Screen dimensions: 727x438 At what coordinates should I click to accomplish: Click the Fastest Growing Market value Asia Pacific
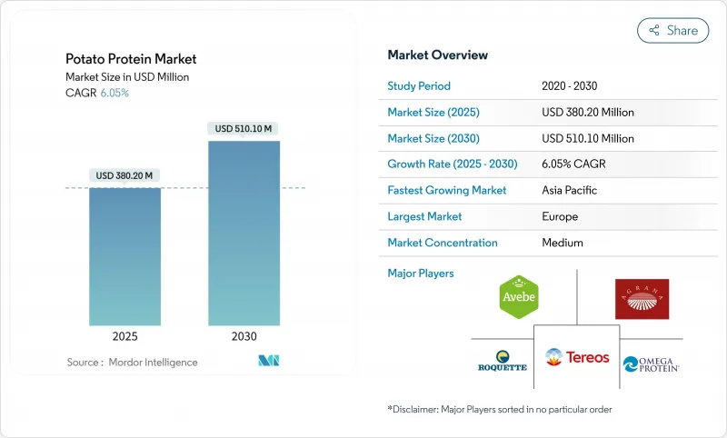tap(572, 191)
